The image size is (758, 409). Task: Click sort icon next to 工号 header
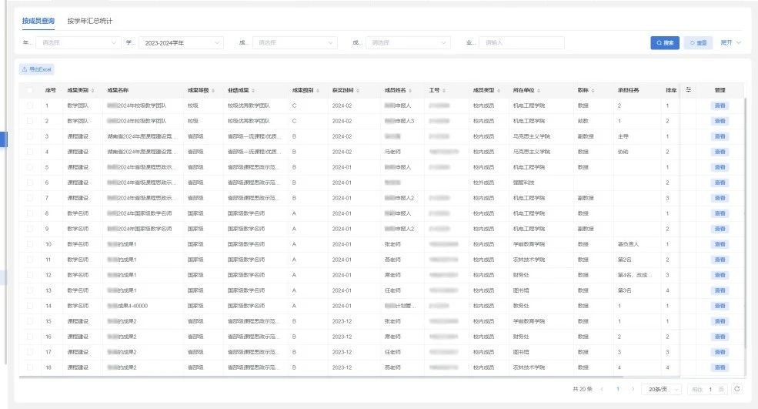click(444, 91)
